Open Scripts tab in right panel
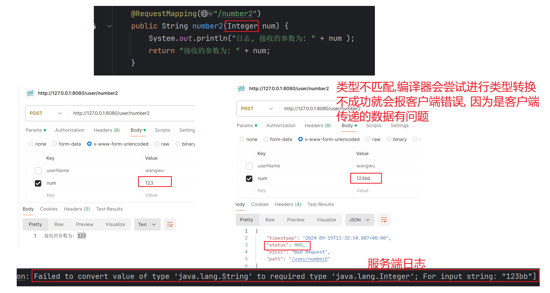The image size is (550, 293). [374, 126]
